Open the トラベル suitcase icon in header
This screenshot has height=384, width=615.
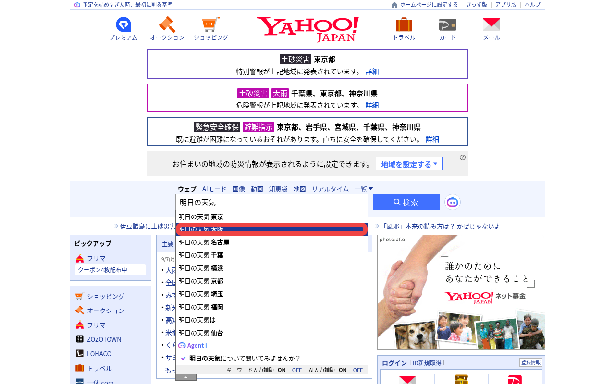404,24
